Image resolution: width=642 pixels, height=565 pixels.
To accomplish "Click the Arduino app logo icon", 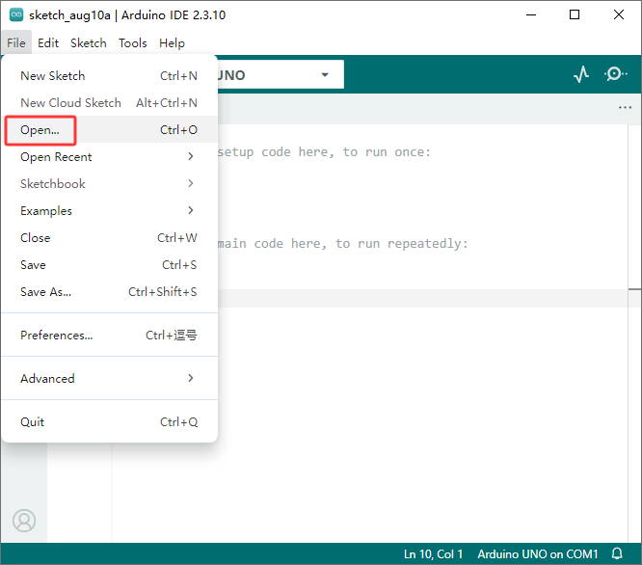I will coord(16,14).
